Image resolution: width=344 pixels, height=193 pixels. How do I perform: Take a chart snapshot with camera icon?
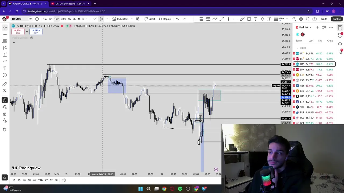[314, 19]
